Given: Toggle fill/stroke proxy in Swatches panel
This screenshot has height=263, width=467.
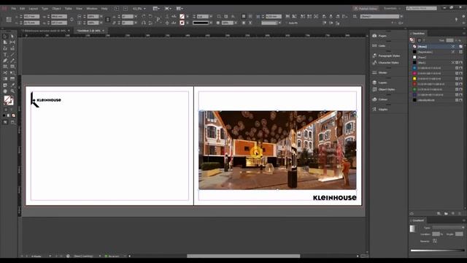Looking at the screenshot, I should pos(412,40).
